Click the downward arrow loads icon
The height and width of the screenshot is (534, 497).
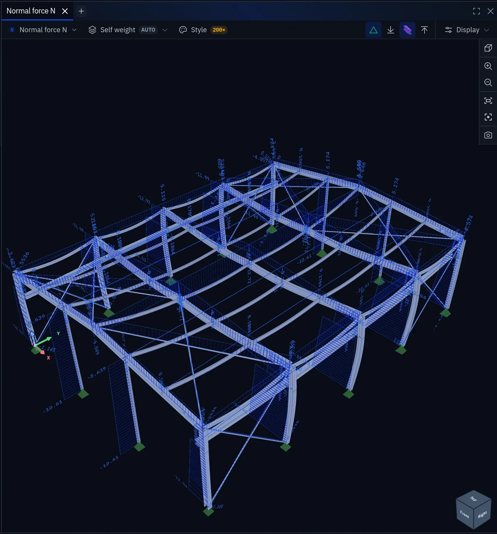(x=390, y=30)
